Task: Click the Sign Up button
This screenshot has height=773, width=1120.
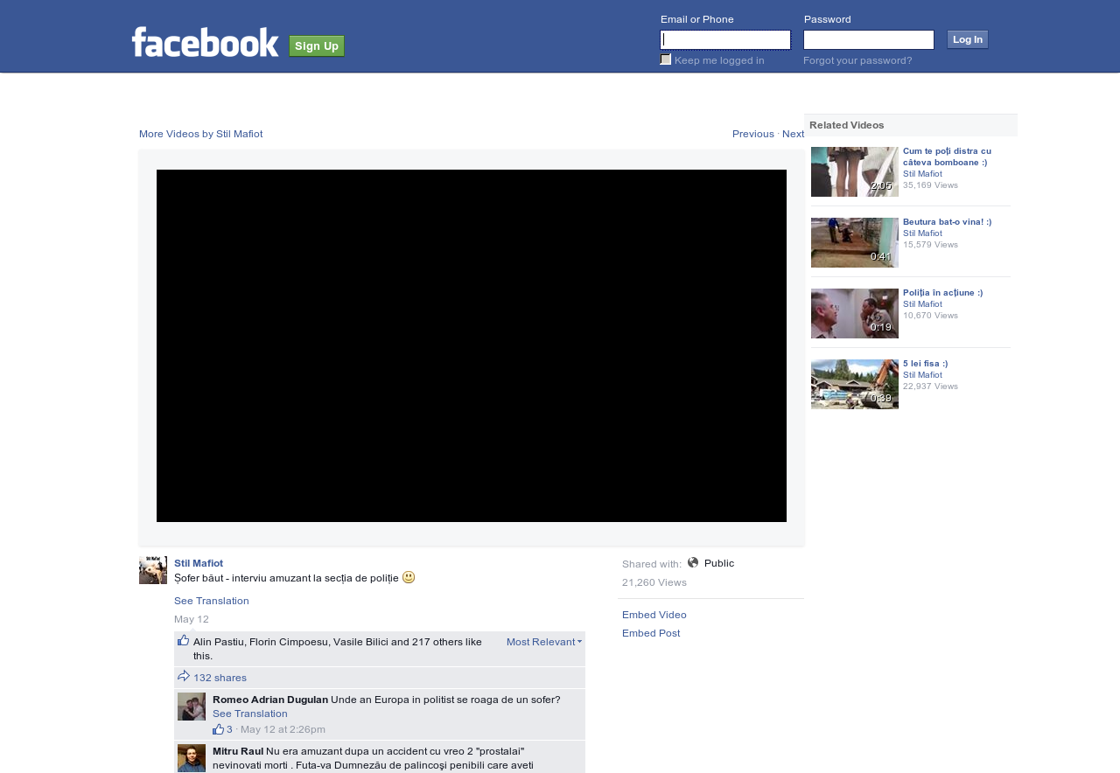Action: coord(317,45)
